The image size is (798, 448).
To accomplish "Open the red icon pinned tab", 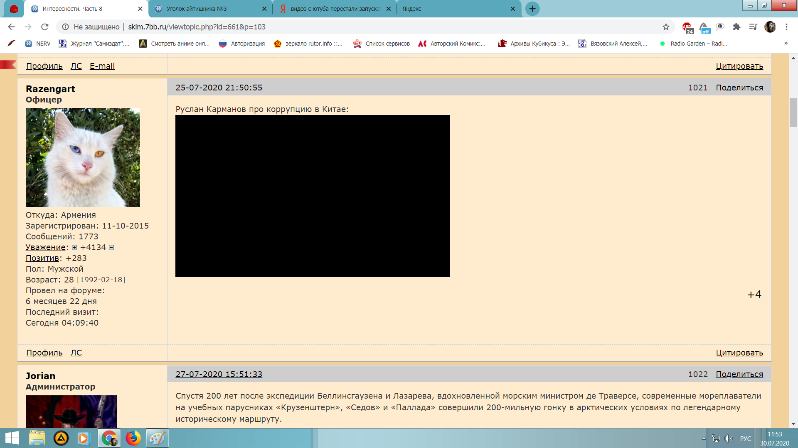I will (x=14, y=9).
